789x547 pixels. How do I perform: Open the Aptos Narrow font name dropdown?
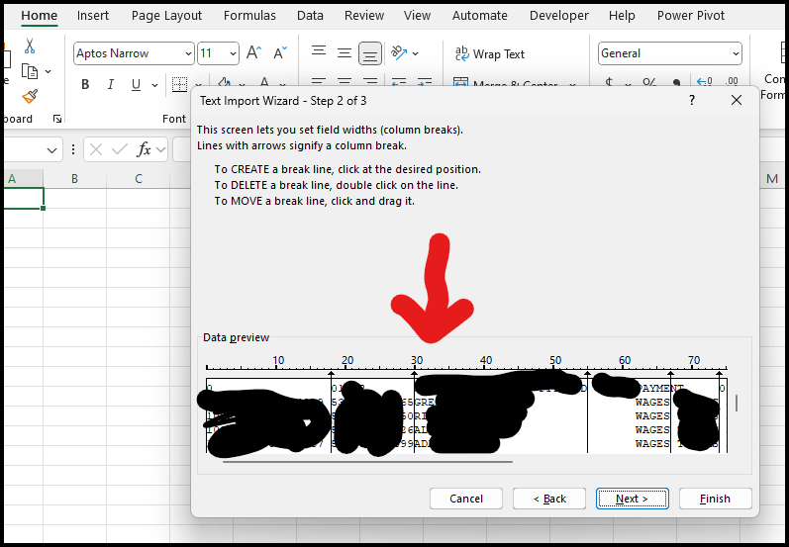coord(187,53)
